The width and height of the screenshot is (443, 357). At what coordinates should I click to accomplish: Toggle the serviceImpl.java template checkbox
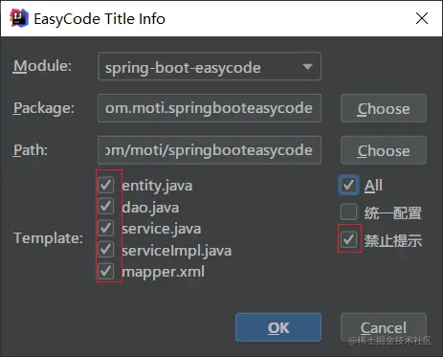pos(106,250)
